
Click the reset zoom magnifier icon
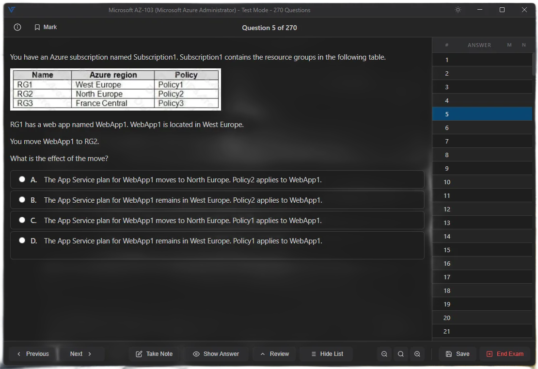(x=401, y=354)
